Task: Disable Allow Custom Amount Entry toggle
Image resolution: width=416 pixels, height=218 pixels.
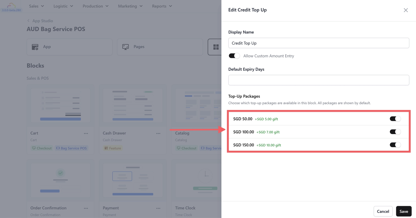Action: 234,56
